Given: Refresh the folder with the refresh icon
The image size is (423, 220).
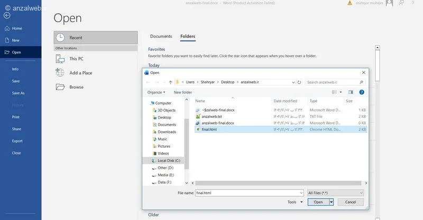Looking at the screenshot, I should pos(299,82).
